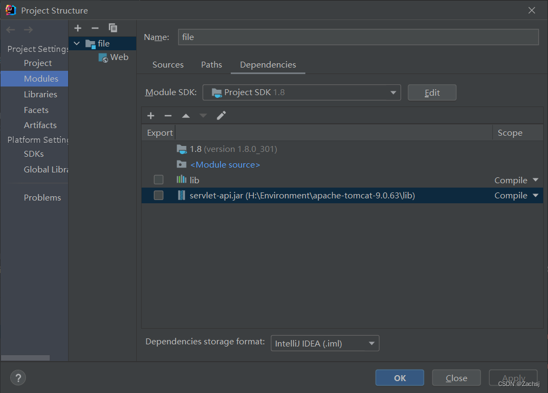548x393 pixels.
Task: Open Artifacts in the sidebar
Action: (40, 125)
